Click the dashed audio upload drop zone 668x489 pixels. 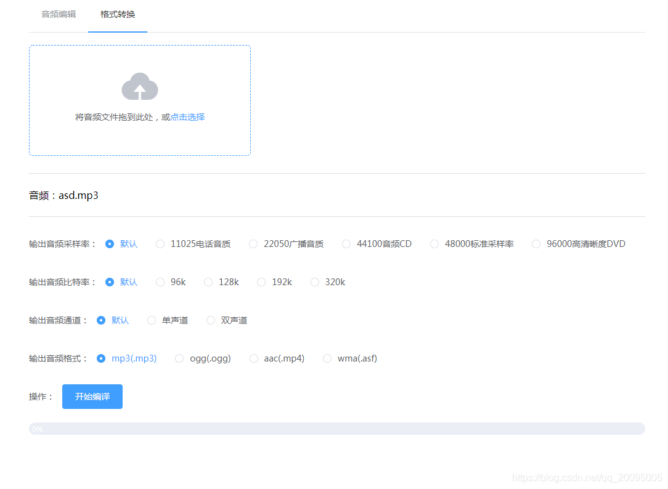pos(140,100)
